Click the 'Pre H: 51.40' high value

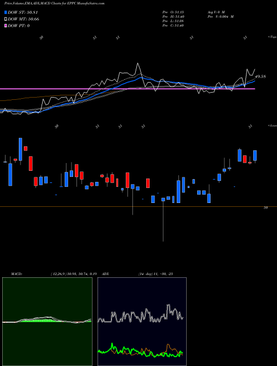pyautogui.click(x=173, y=17)
